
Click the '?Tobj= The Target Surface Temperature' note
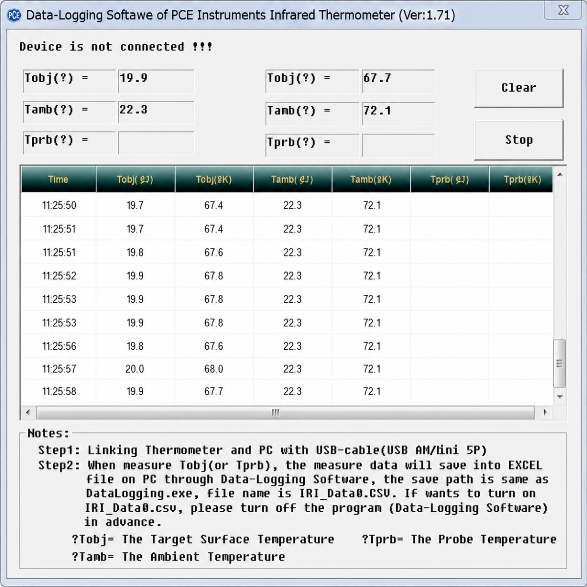point(203,540)
